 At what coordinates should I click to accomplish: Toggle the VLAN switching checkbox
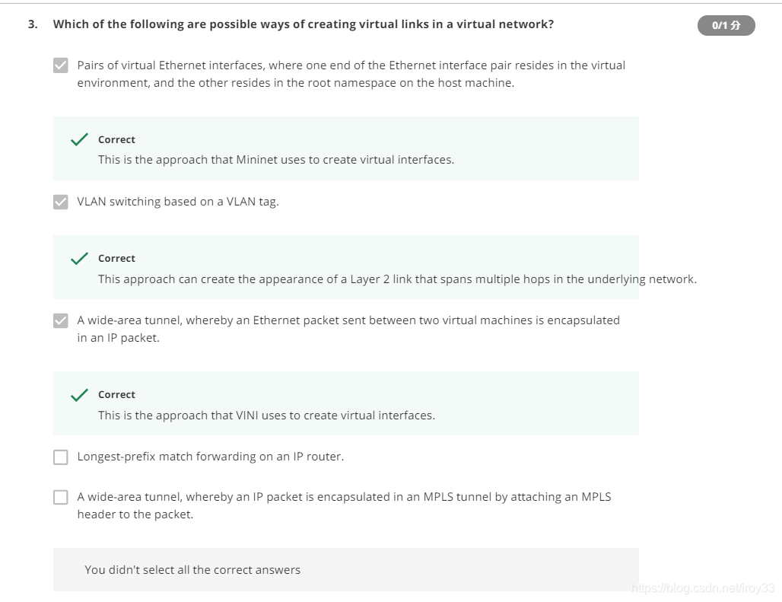click(61, 202)
